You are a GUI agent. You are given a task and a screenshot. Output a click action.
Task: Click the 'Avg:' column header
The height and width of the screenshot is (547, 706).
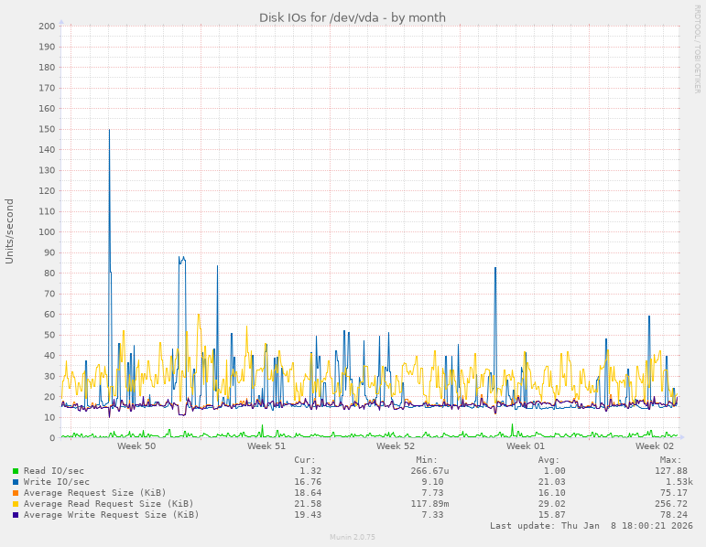(549, 460)
